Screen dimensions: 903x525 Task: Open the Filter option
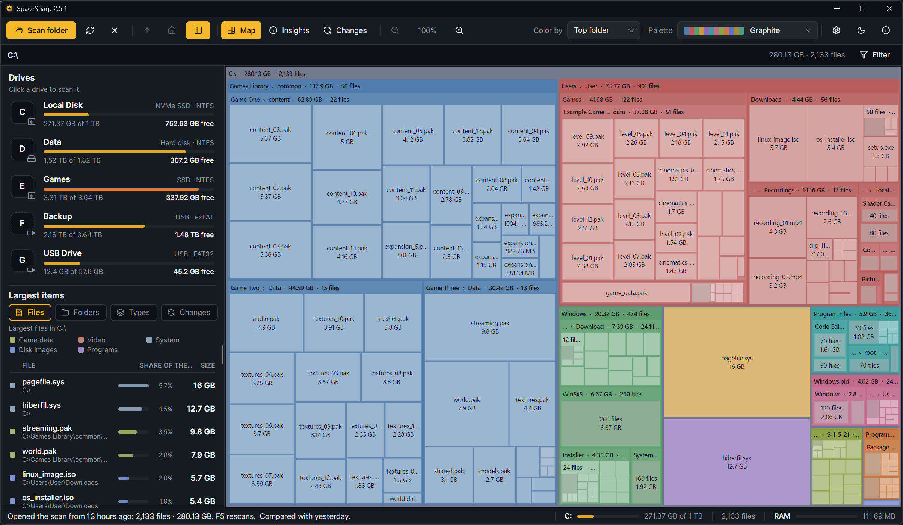(x=875, y=55)
